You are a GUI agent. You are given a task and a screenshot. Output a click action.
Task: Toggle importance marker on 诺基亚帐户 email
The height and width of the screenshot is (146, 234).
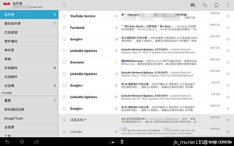[x=116, y=120]
